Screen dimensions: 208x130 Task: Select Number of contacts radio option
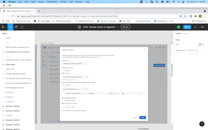click(63, 101)
